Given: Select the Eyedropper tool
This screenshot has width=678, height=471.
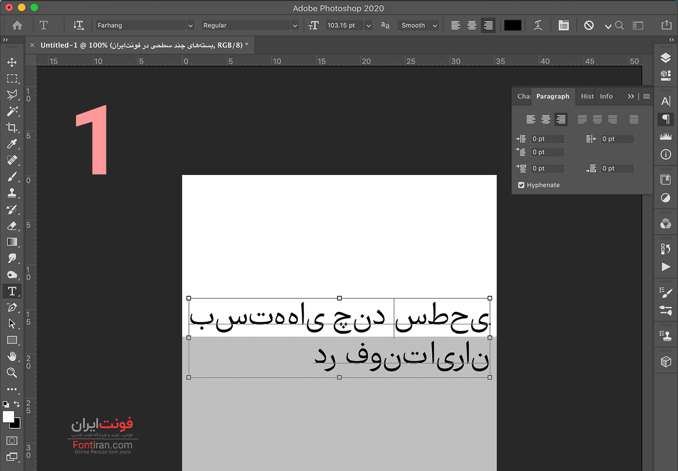Looking at the screenshot, I should (x=12, y=144).
